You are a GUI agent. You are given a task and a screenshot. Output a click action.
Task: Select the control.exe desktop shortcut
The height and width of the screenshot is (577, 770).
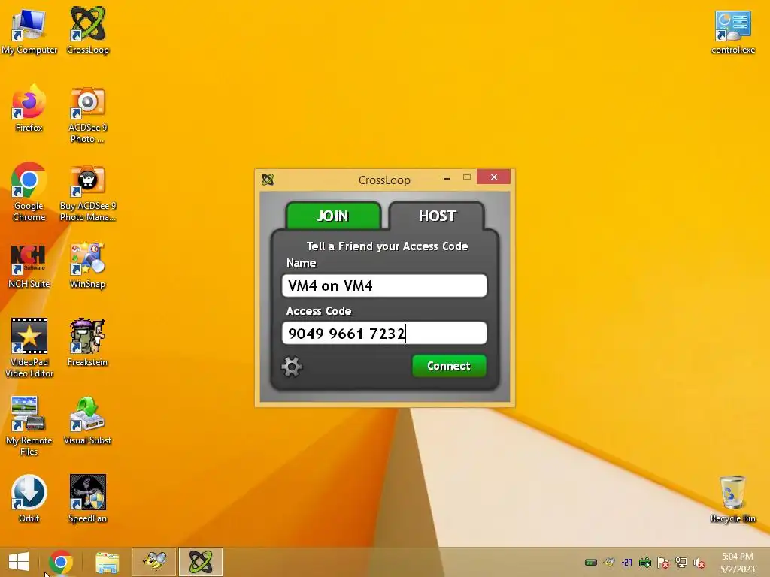(733, 32)
